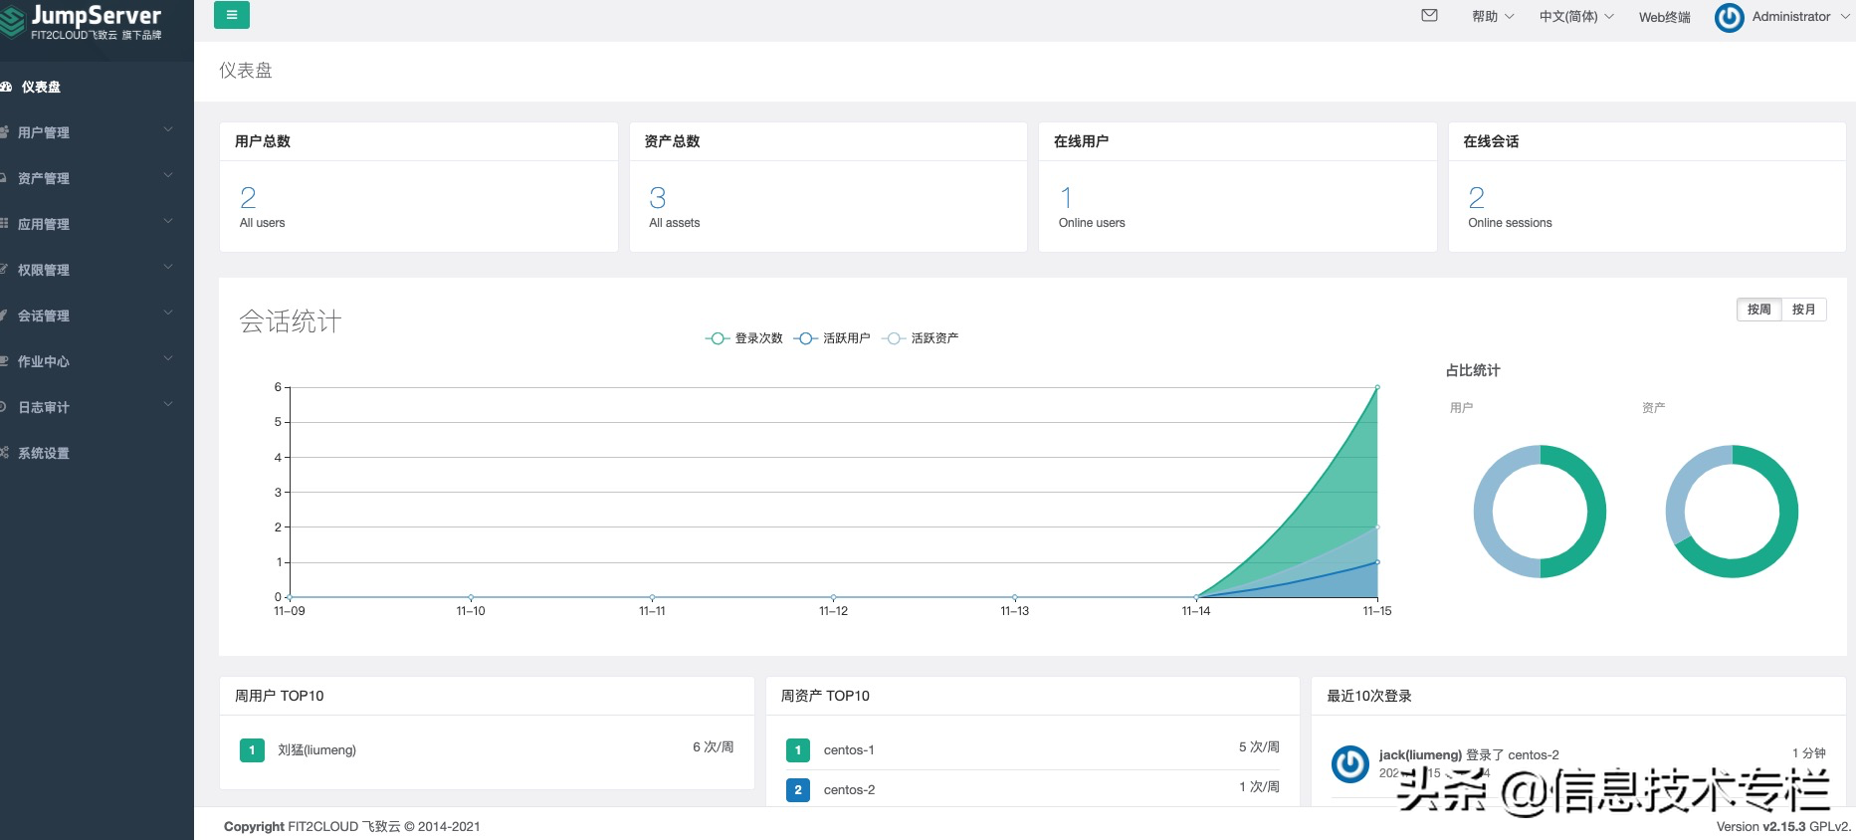Open the 帮助 help dropdown
The height and width of the screenshot is (840, 1856).
point(1493,16)
